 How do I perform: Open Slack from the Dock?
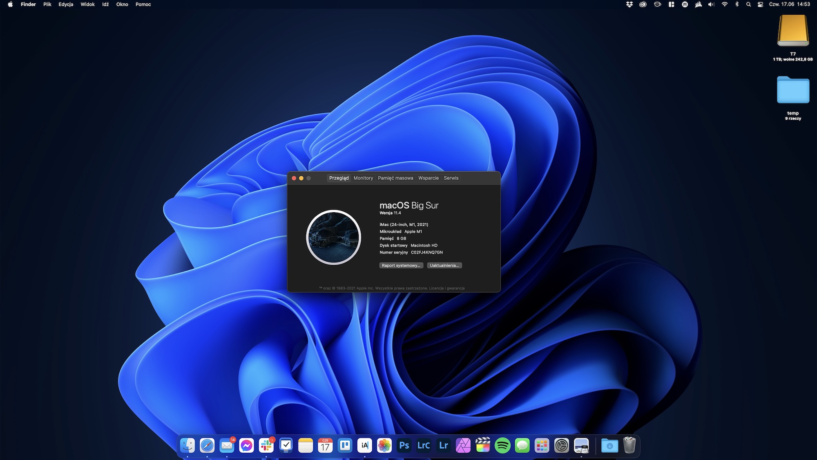click(266, 445)
